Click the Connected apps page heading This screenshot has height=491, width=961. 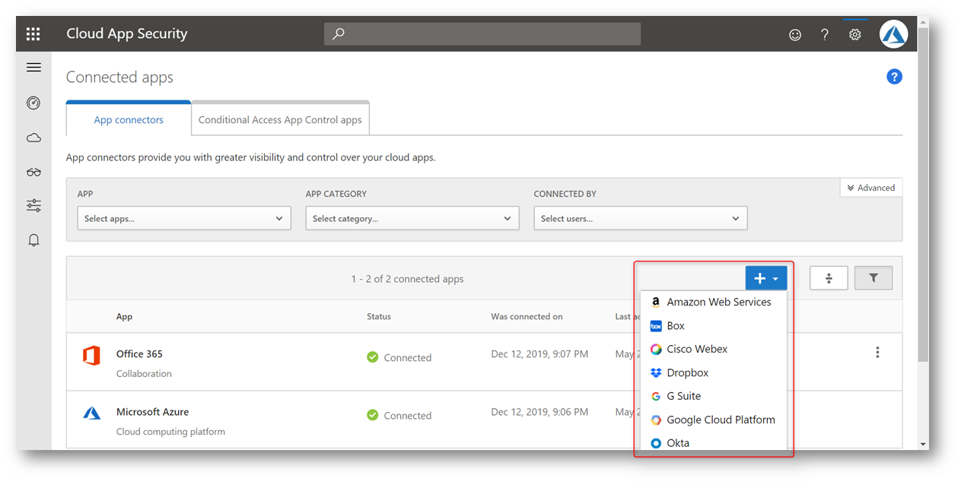[119, 78]
